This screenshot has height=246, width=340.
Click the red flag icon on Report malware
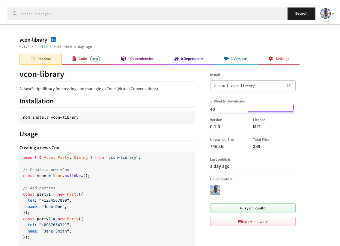tap(239, 221)
